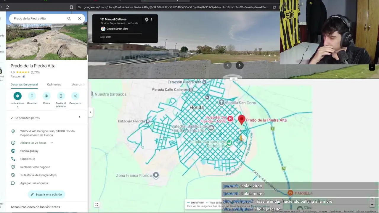Zoom in the map with plus button
This screenshot has height=213, width=379.
pos(372,199)
